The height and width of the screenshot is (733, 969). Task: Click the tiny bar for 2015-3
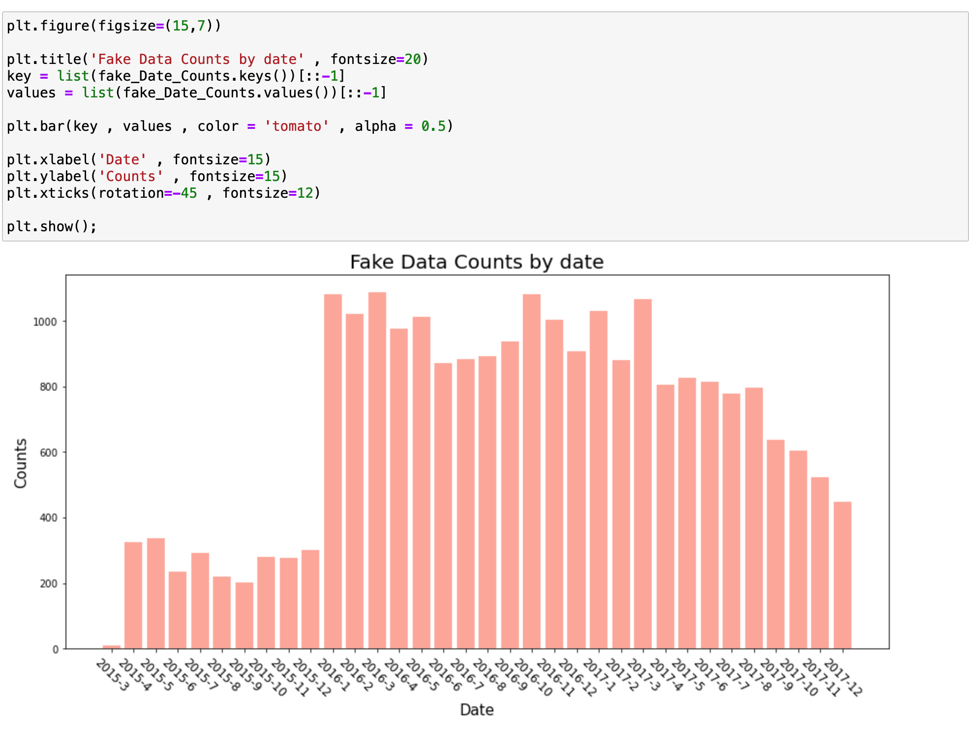pyautogui.click(x=112, y=646)
